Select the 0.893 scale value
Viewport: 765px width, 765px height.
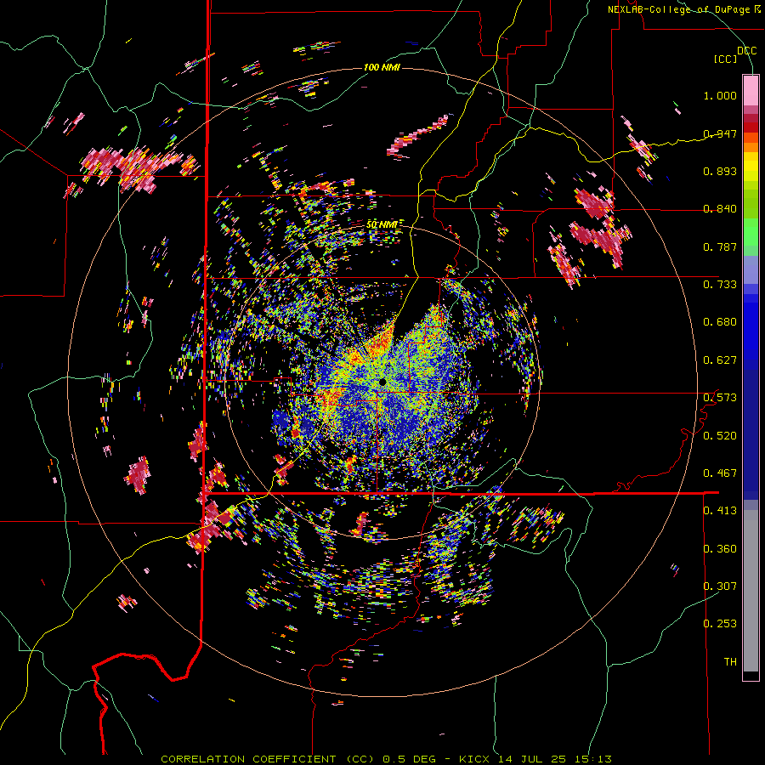pos(720,171)
